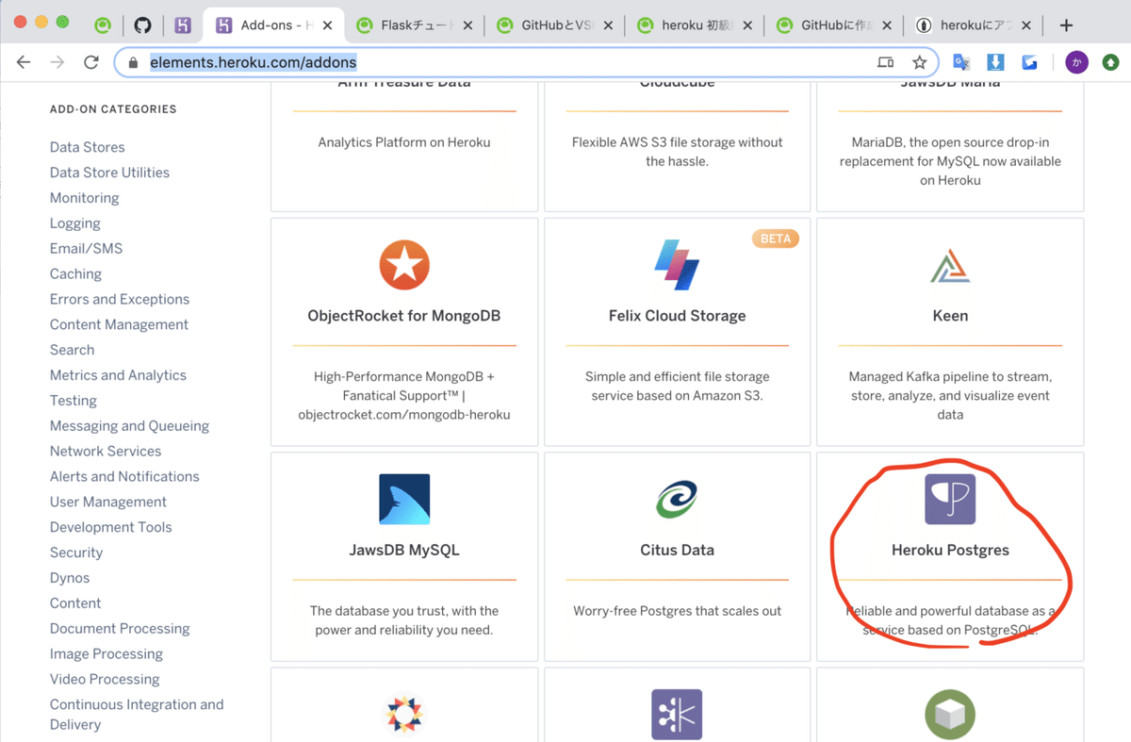
Task: Click the Keen triangle logo
Action: coord(950,265)
